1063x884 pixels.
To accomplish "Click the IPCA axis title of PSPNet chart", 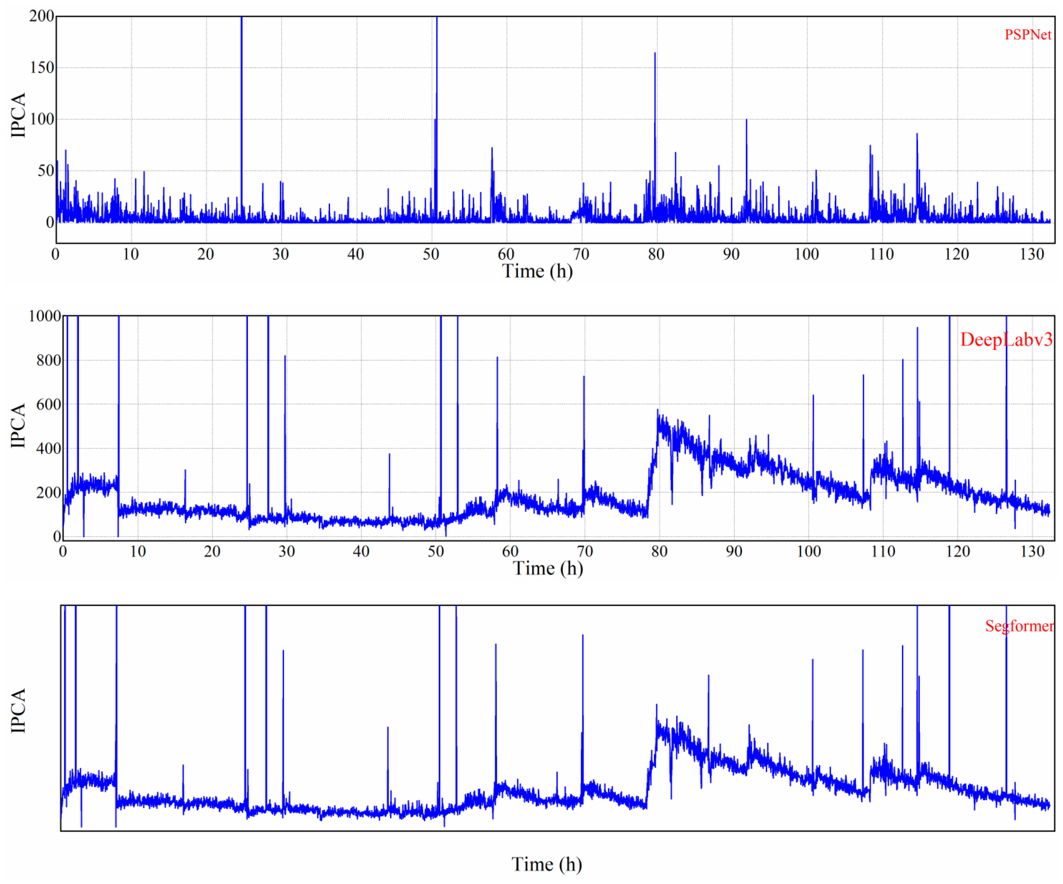I will click(x=18, y=115).
